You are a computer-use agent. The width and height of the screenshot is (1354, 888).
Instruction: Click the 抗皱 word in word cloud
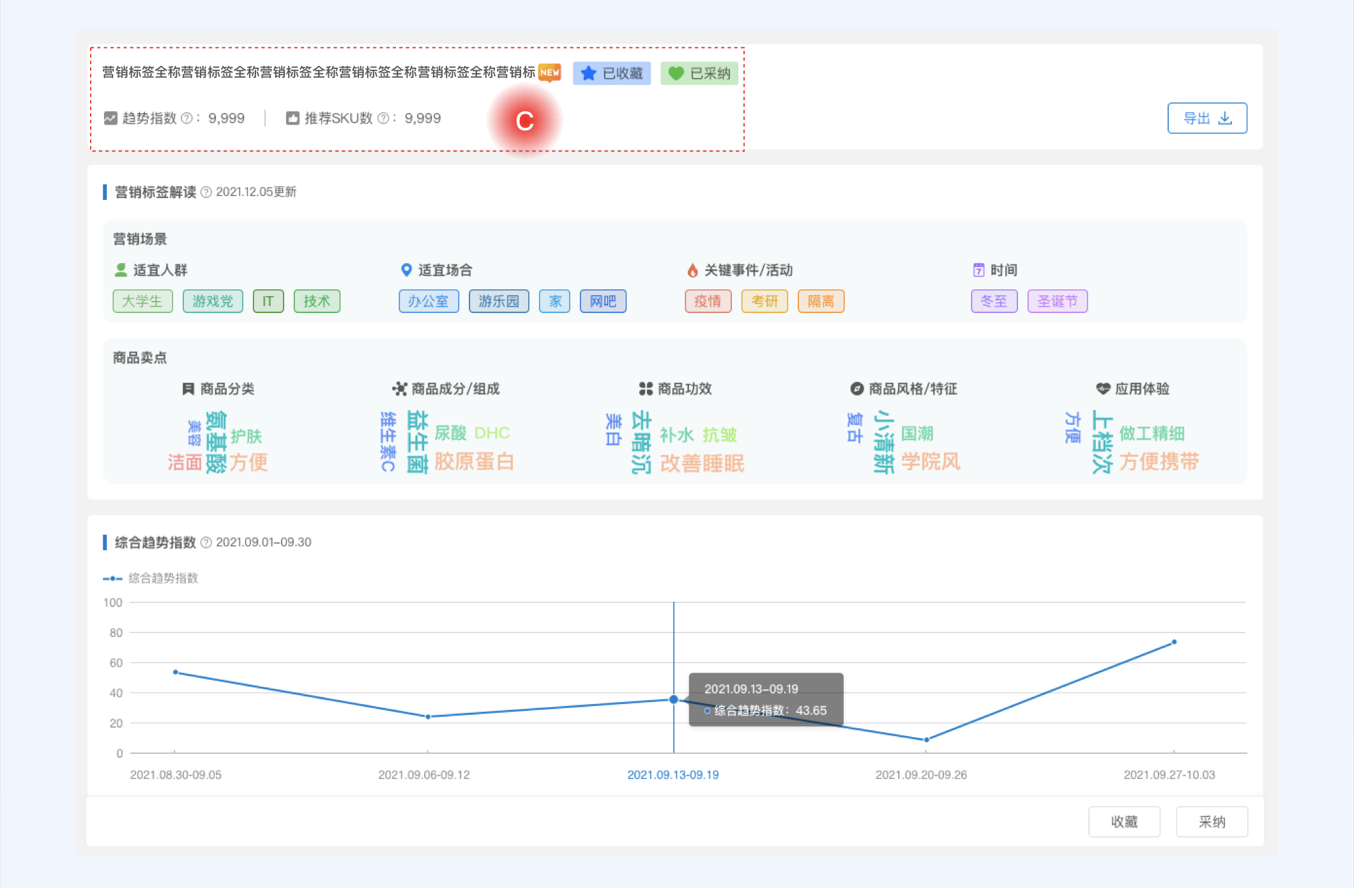click(x=720, y=435)
